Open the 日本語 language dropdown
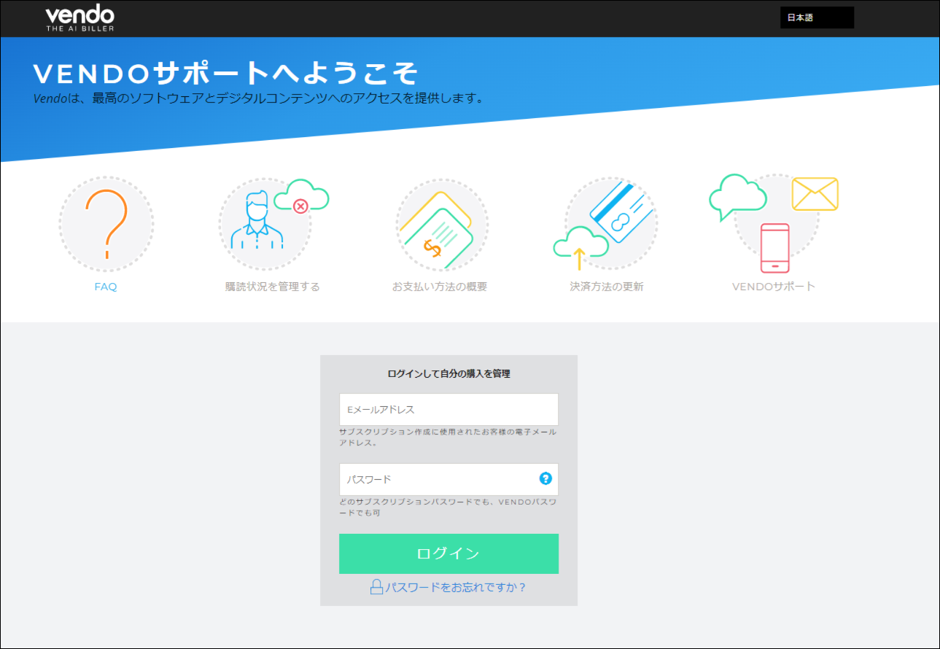Viewport: 940px width, 649px height. pos(816,18)
